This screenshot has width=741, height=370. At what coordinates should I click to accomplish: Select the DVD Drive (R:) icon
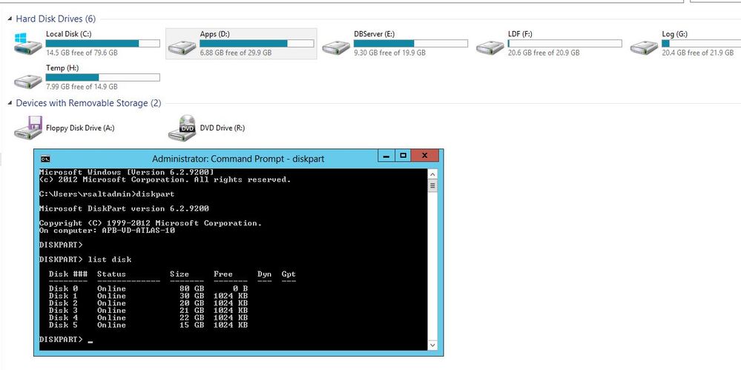182,128
